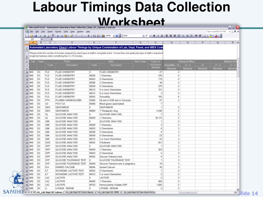Click the Copy icon

pyautogui.click(x=62, y=36)
